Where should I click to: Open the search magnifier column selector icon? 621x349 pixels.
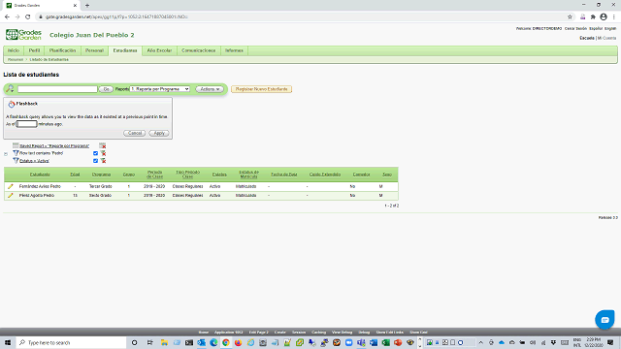pos(10,88)
